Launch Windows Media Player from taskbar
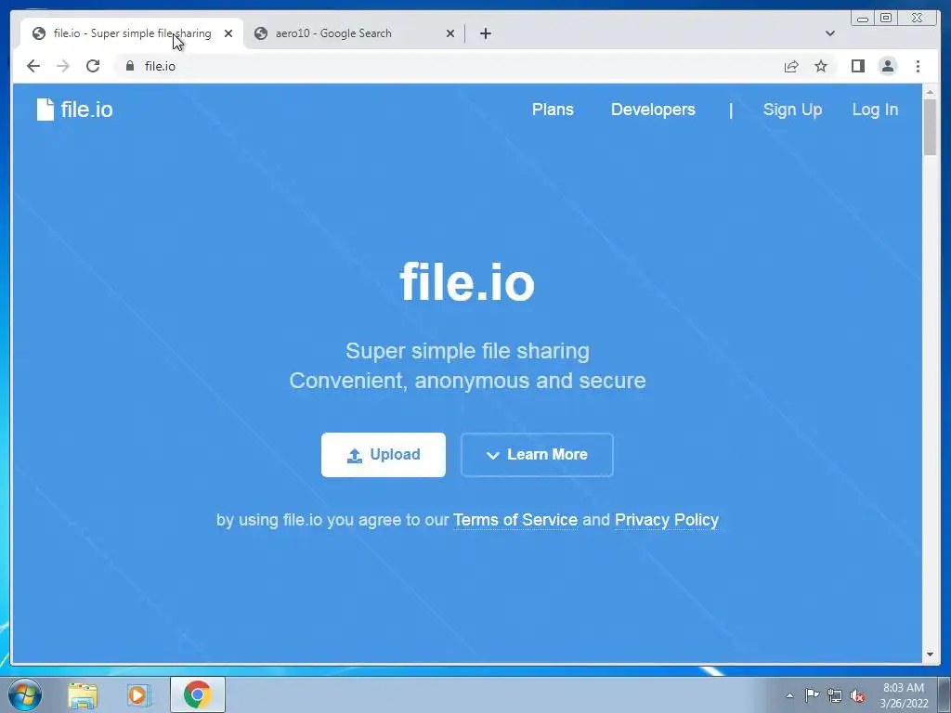 click(x=139, y=695)
